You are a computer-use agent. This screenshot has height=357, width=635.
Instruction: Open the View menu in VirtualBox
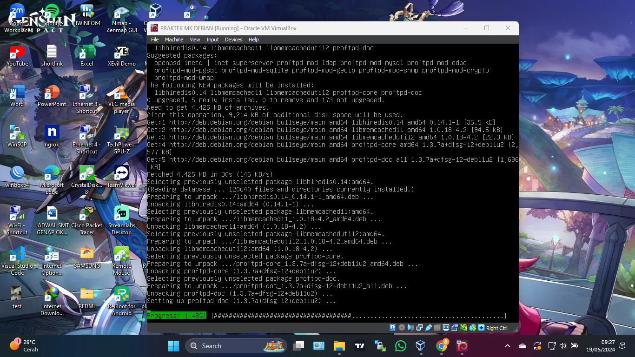(195, 40)
